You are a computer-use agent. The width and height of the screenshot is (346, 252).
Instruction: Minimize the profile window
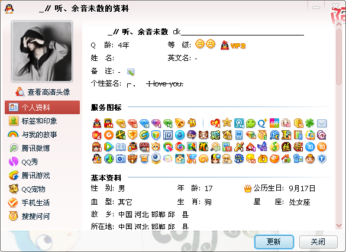coord(316,8)
